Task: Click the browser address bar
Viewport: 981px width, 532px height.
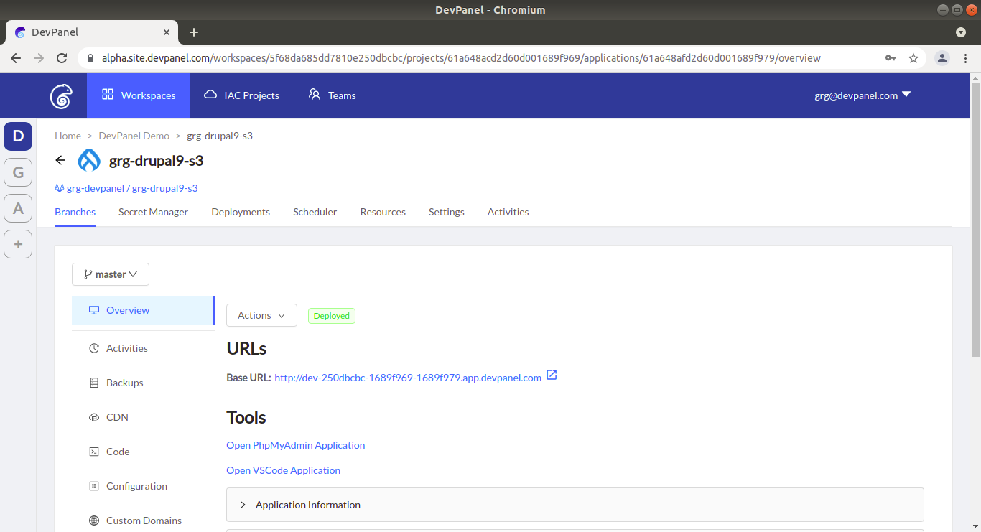Action: [x=460, y=58]
